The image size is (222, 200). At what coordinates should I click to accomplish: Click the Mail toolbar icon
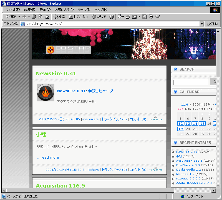click(x=120, y=17)
